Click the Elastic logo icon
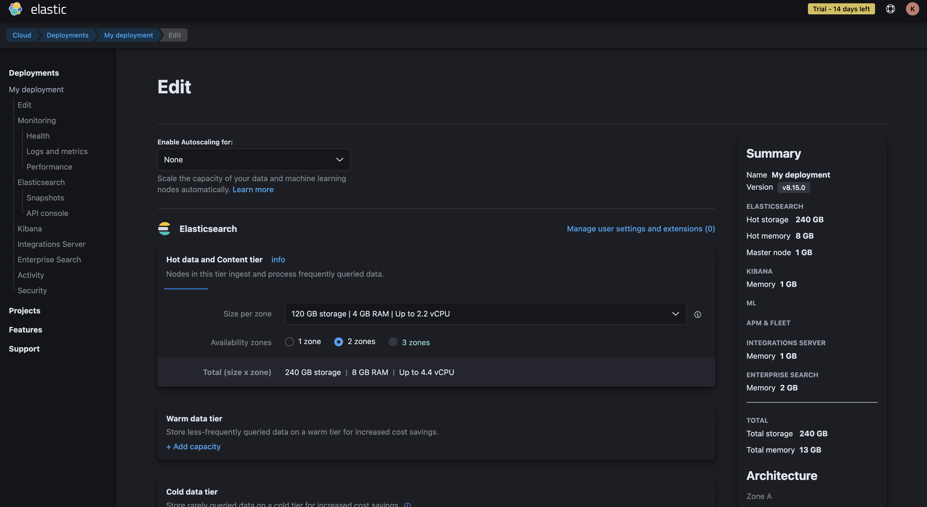927x507 pixels. pos(15,9)
